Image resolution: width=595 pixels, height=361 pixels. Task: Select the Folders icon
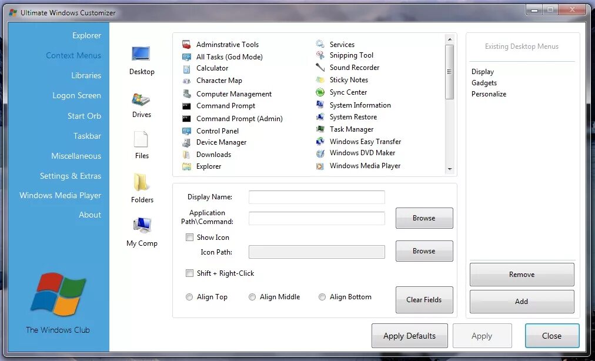point(141,182)
